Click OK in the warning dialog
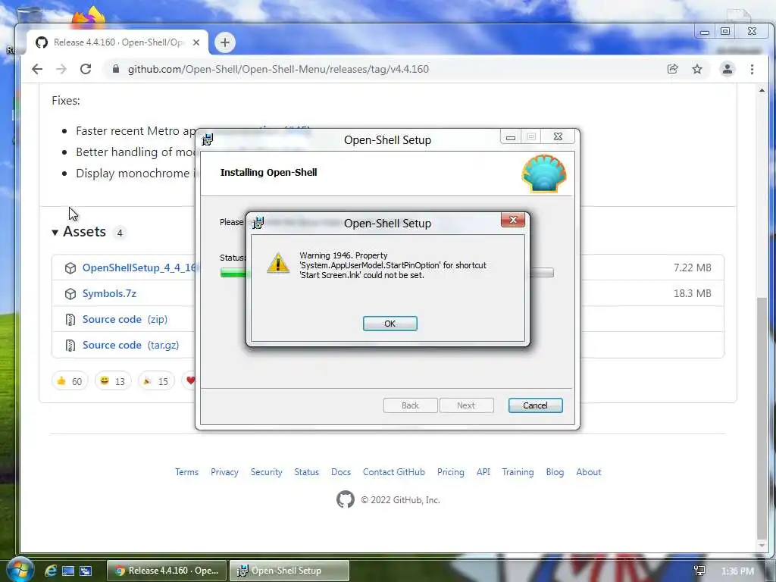776x582 pixels. 390,323
